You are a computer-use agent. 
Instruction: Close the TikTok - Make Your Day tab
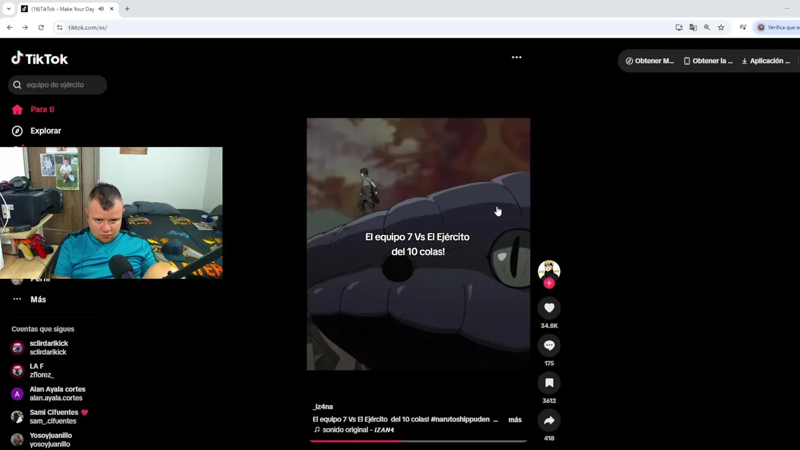(x=112, y=9)
